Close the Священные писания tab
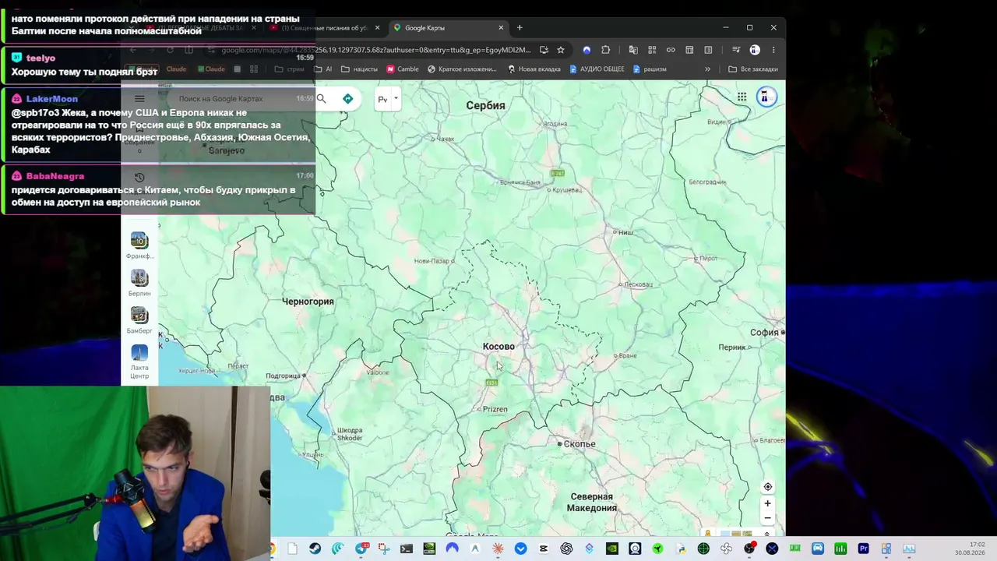Image resolution: width=997 pixels, height=561 pixels. coord(378,28)
